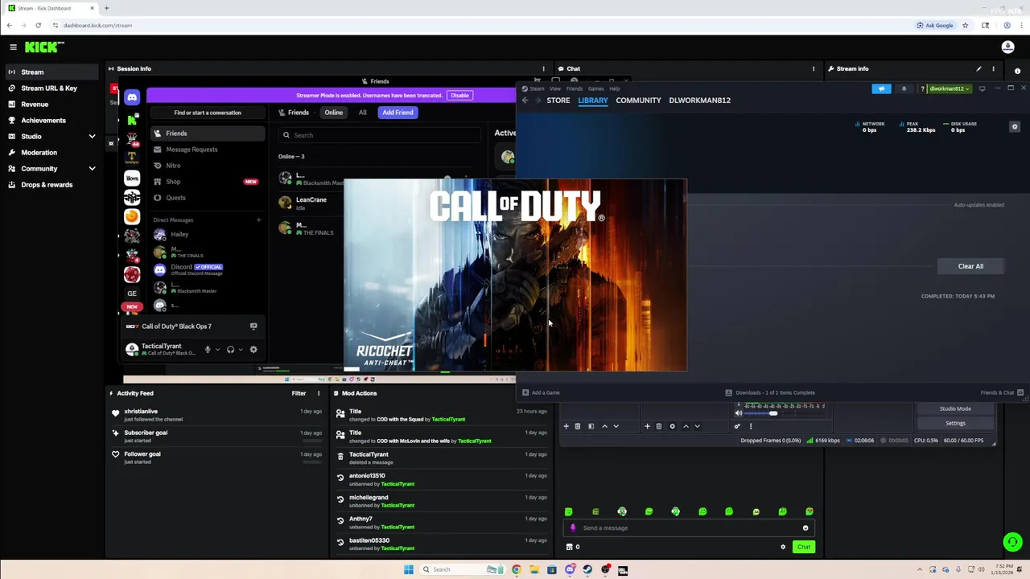Click Windows Start button on taskbar

pyautogui.click(x=408, y=569)
